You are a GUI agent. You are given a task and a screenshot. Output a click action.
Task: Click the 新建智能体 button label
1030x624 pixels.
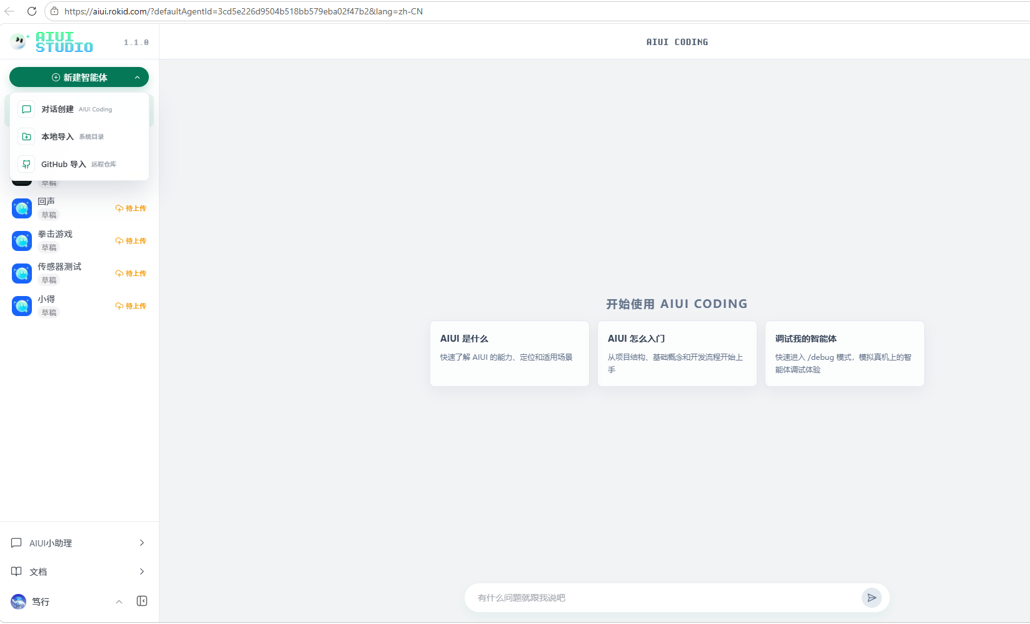[x=86, y=78]
